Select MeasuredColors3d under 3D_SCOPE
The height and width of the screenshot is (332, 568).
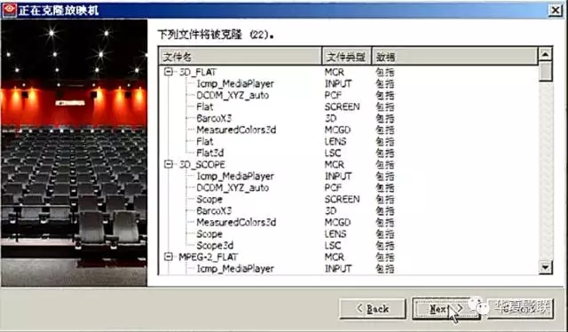(236, 222)
